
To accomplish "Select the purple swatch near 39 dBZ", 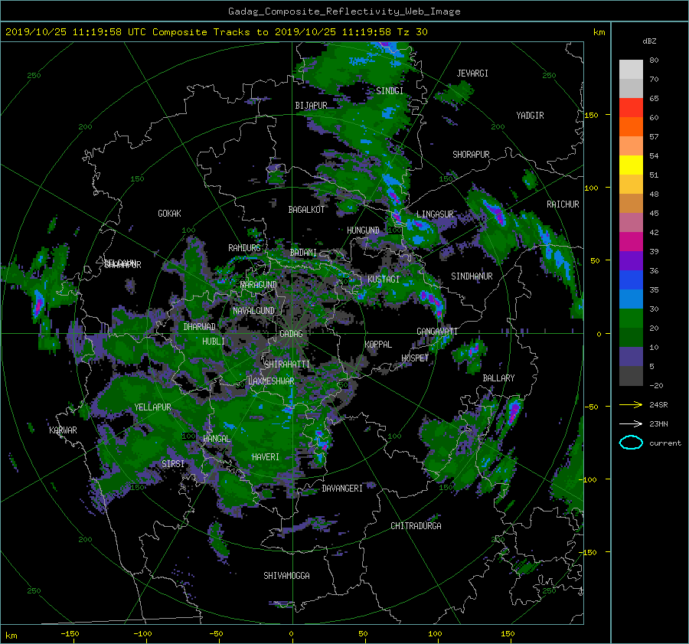I will pos(631,260).
